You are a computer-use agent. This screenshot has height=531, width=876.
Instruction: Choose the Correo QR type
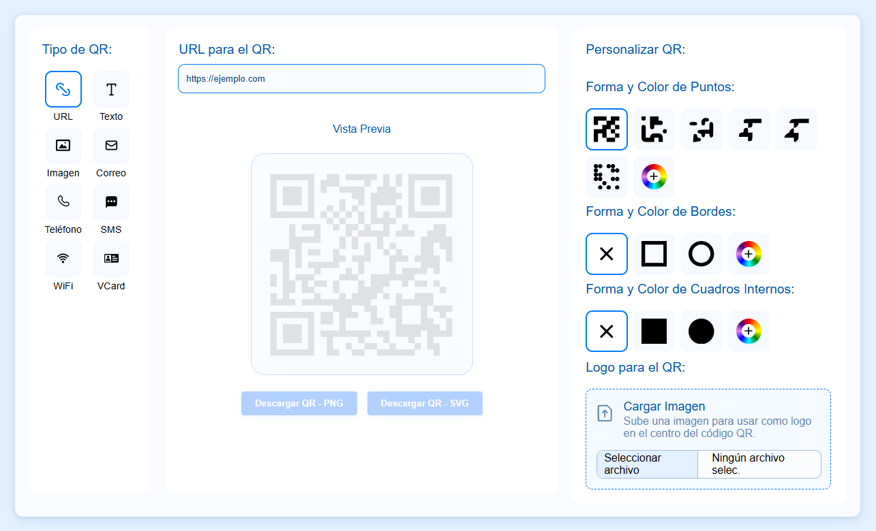pos(110,146)
